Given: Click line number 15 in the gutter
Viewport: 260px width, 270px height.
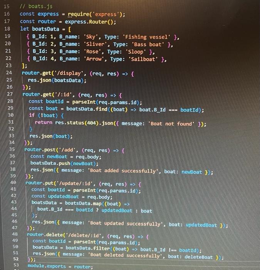Looking at the screenshot, I should [7, 7].
